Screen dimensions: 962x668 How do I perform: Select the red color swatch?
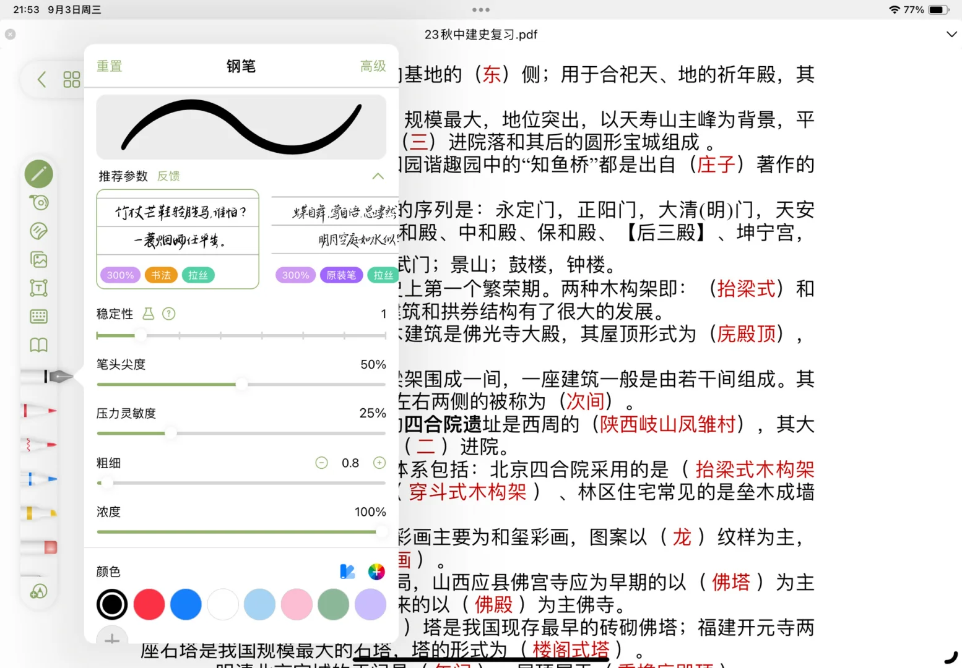pyautogui.click(x=149, y=604)
